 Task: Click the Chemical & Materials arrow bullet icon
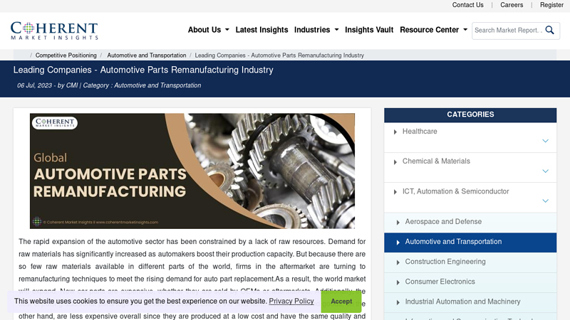pos(395,162)
